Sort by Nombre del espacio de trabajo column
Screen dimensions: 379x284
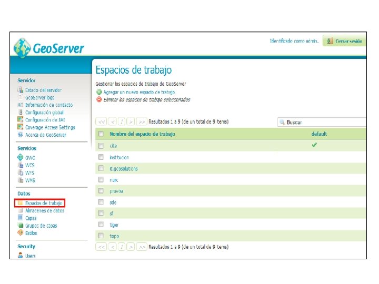click(x=142, y=134)
